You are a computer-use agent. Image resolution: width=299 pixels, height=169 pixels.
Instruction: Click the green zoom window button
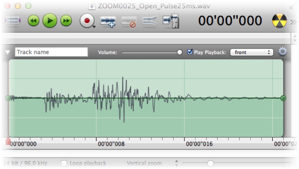(28, 6)
